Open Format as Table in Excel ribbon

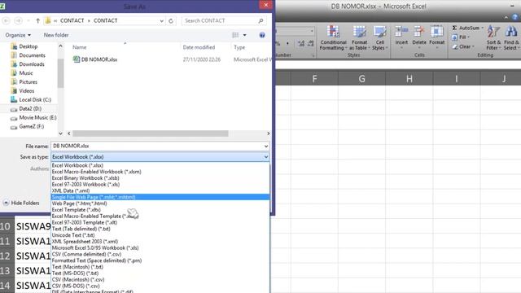coord(359,38)
